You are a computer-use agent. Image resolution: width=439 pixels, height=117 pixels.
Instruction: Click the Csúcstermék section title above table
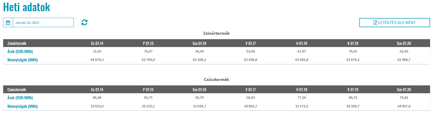click(216, 80)
